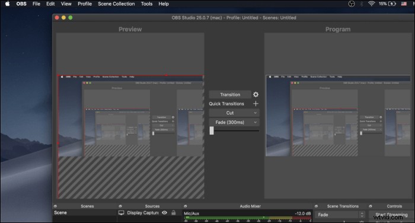Viewport: 415px width, 223px height.
Task: Click the battery status icon
Action: tap(392, 4)
